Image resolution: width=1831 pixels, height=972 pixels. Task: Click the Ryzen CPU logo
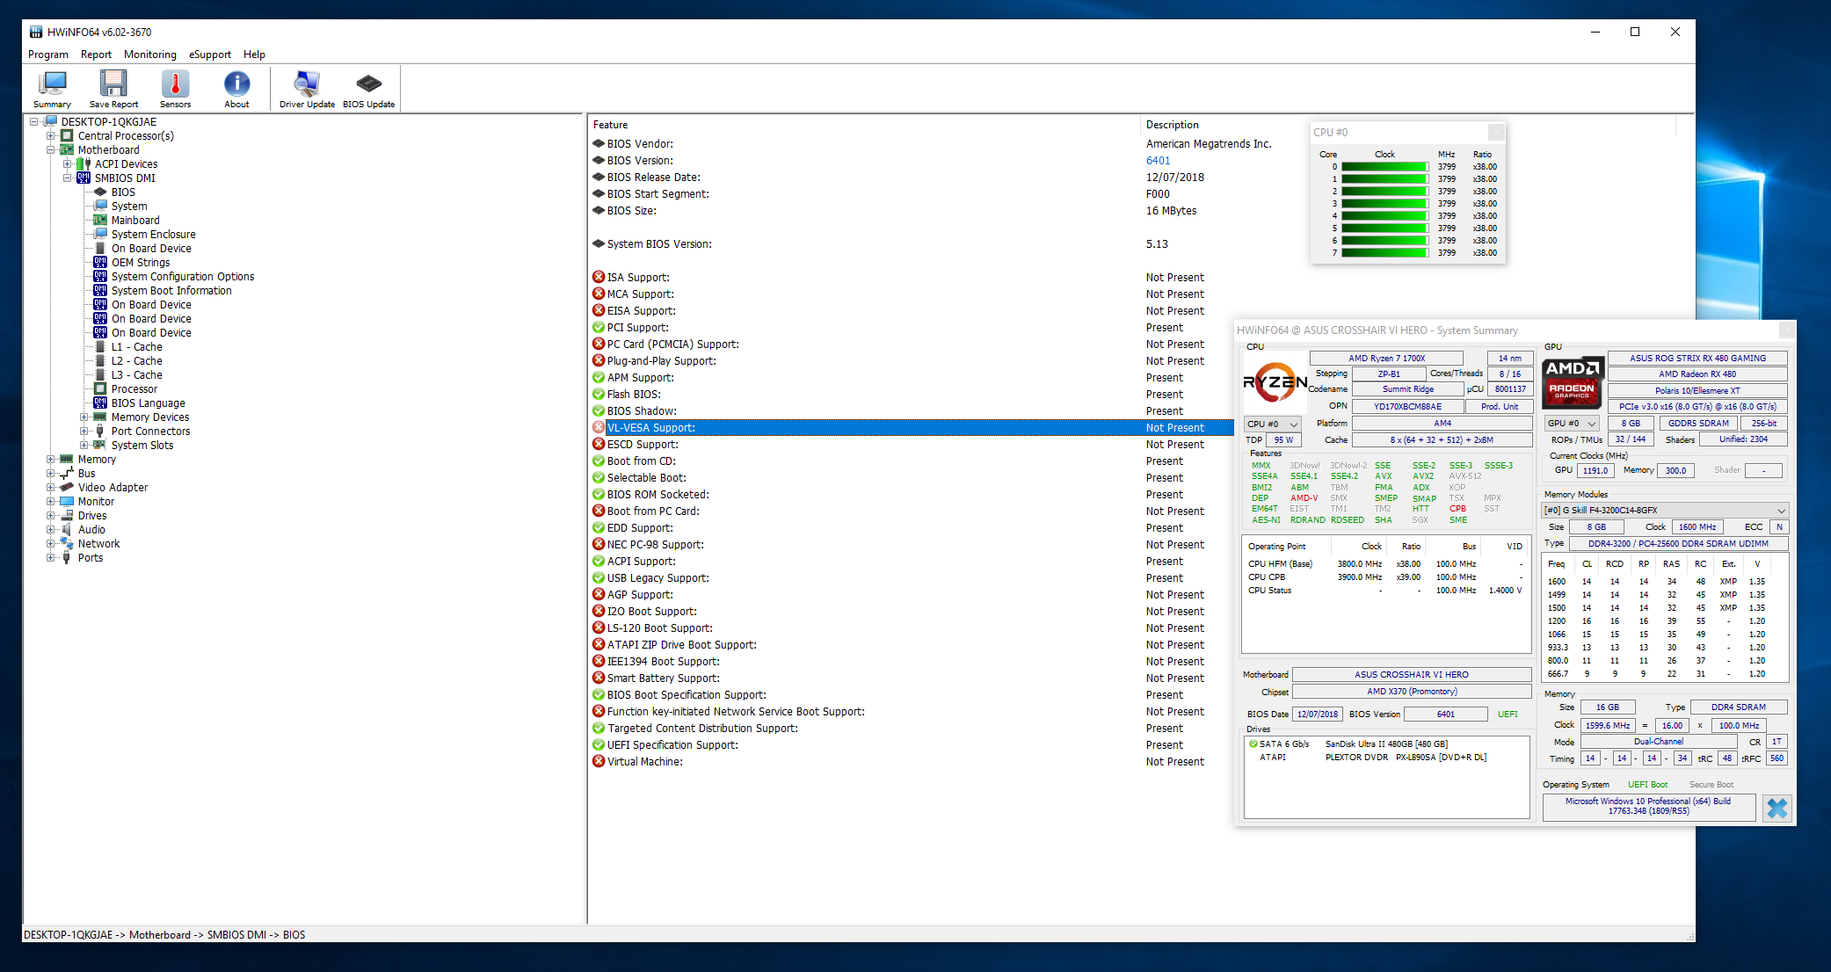pyautogui.click(x=1274, y=381)
